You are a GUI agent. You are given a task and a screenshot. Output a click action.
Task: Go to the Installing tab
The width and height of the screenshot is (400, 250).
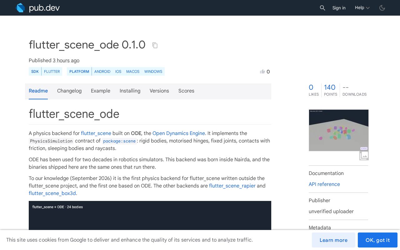pos(130,91)
